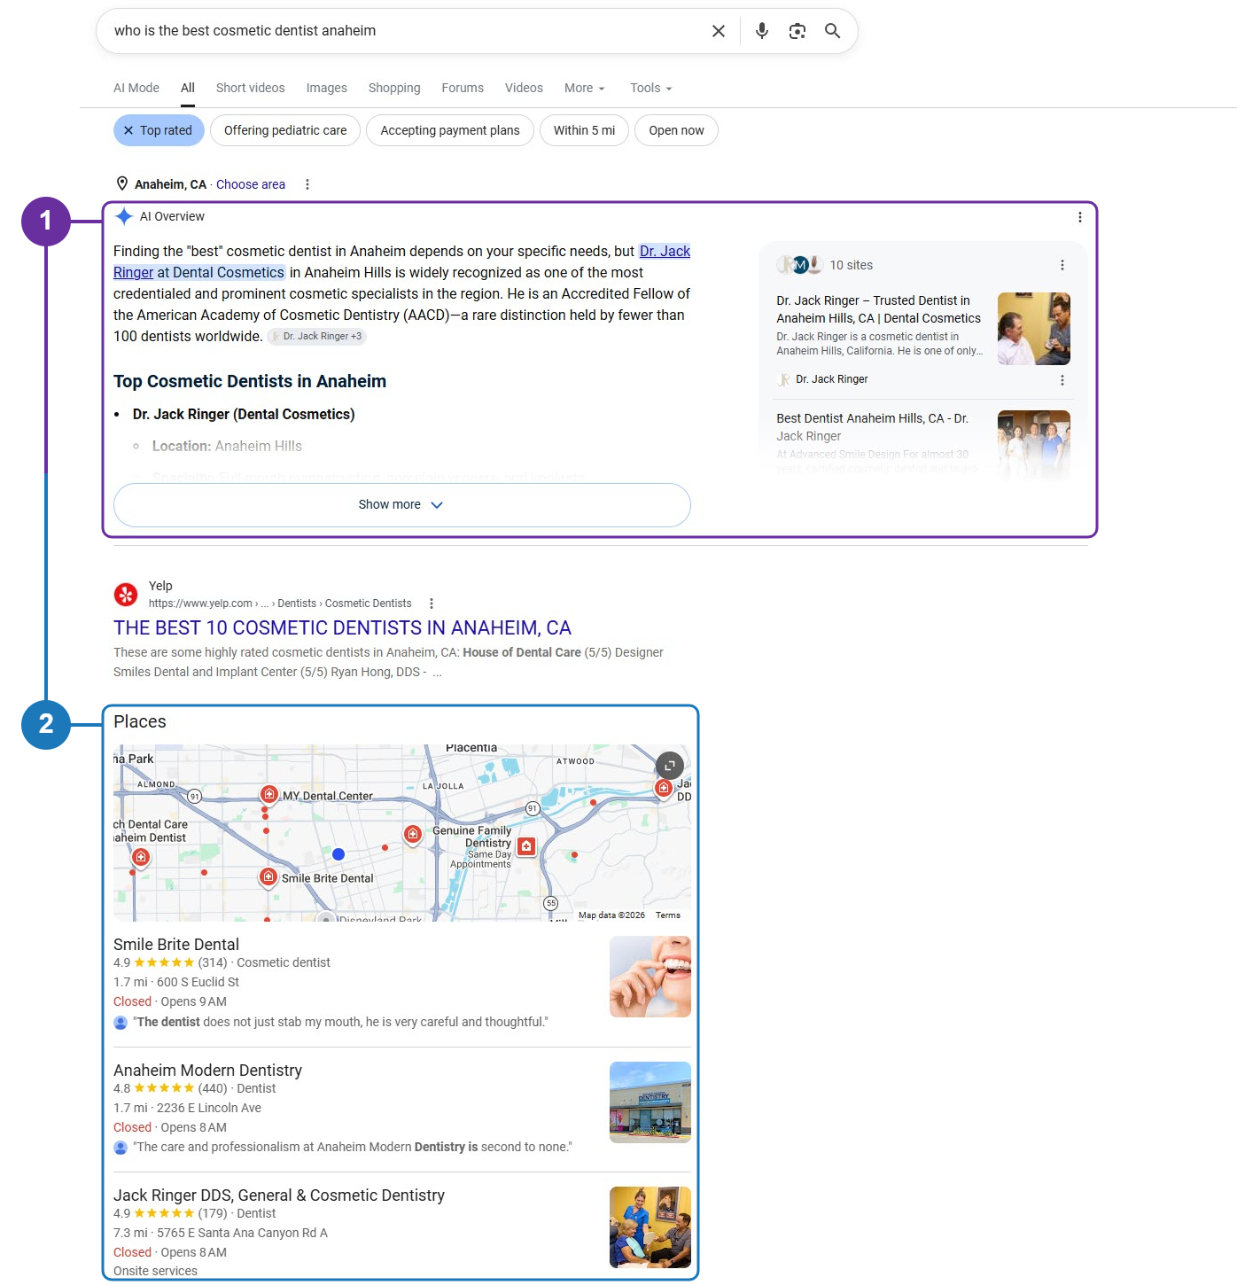Enable the Open now filter

click(676, 130)
